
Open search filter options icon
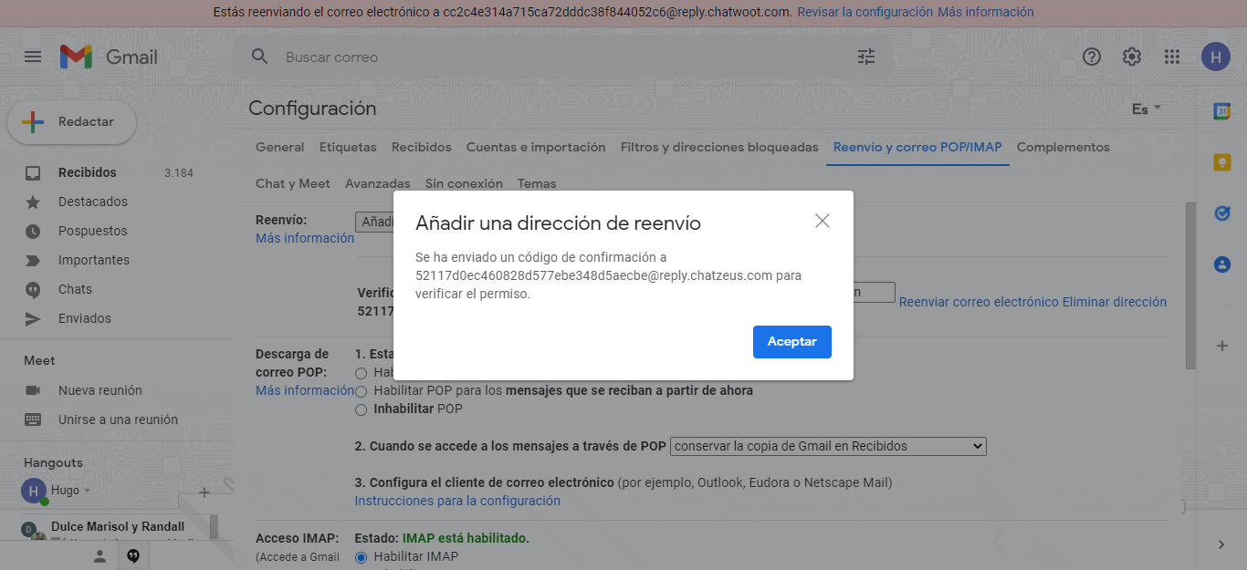click(865, 57)
